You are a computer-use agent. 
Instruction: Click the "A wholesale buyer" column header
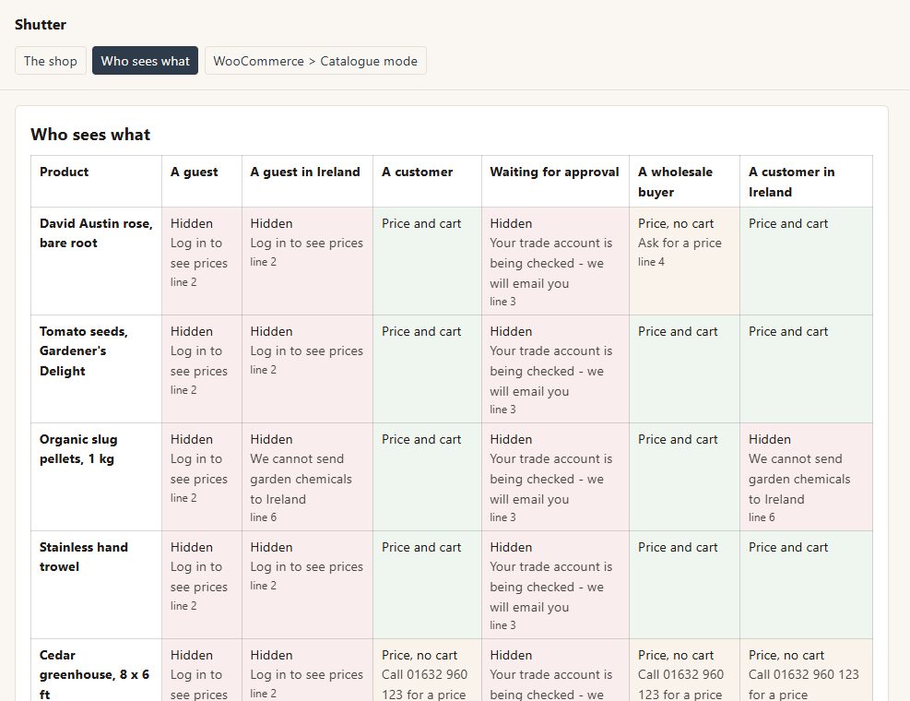(685, 181)
